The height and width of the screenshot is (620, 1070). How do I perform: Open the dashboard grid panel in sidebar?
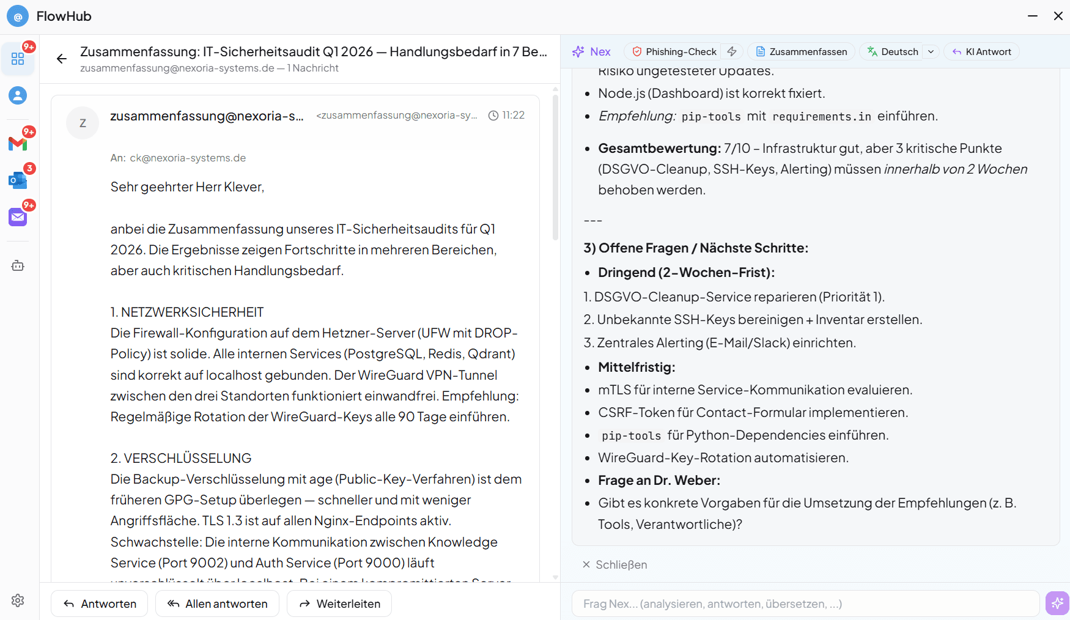tap(18, 58)
